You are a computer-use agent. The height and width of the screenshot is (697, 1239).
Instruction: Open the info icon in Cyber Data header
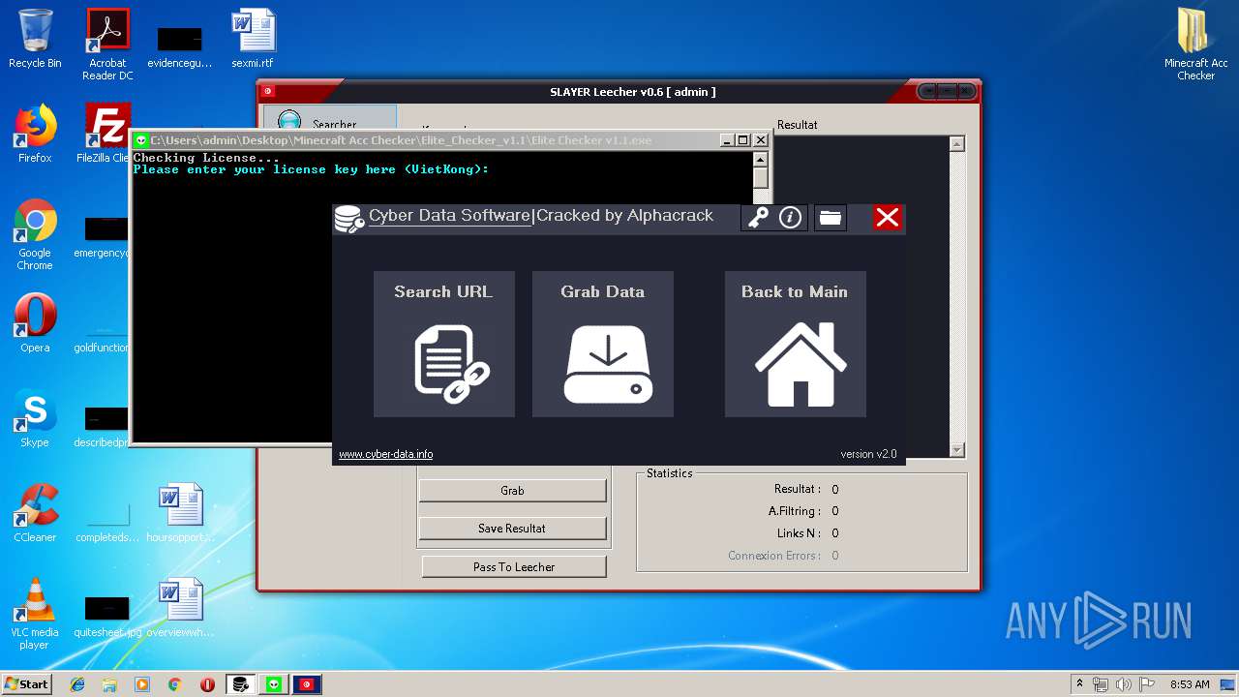tap(791, 217)
